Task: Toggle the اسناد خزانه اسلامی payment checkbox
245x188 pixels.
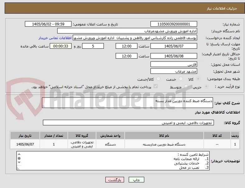Action: pyautogui.click(x=156, y=86)
